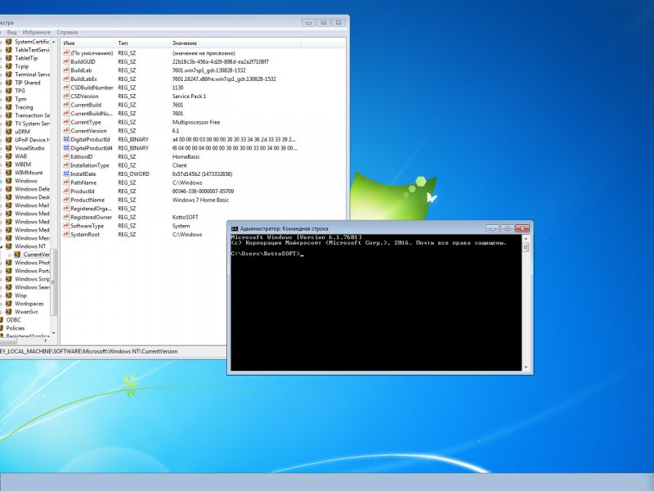Click the BuildLab string value icon
654x491 pixels.
click(66, 70)
